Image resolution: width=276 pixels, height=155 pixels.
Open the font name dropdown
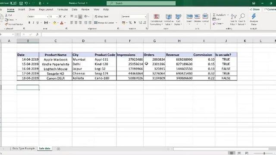[x=47, y=17]
